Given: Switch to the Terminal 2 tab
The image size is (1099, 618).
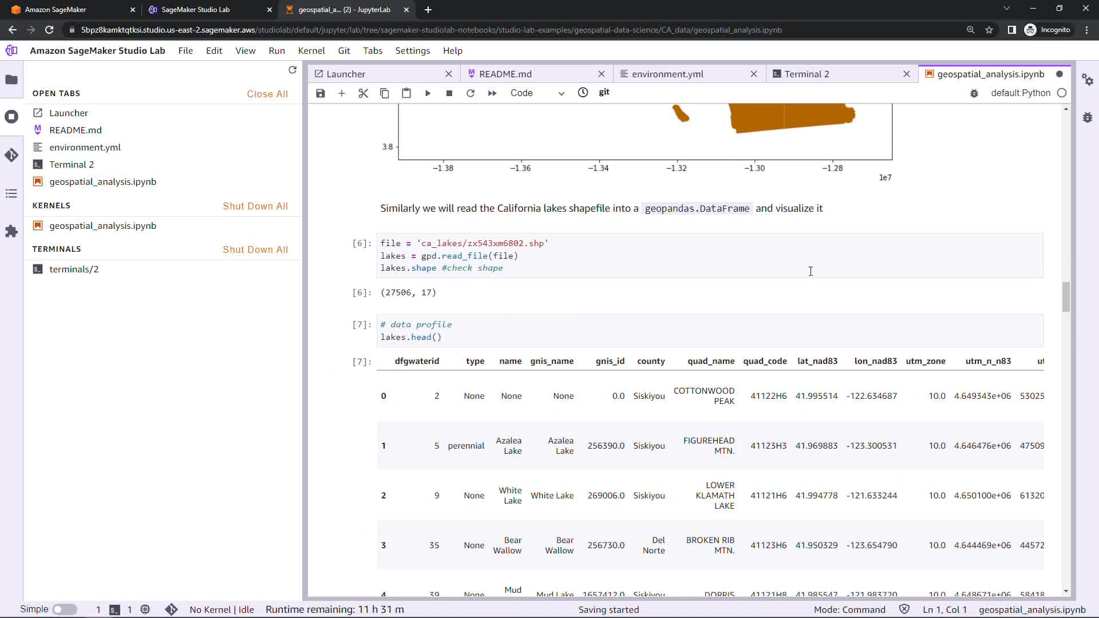Looking at the screenshot, I should point(807,74).
